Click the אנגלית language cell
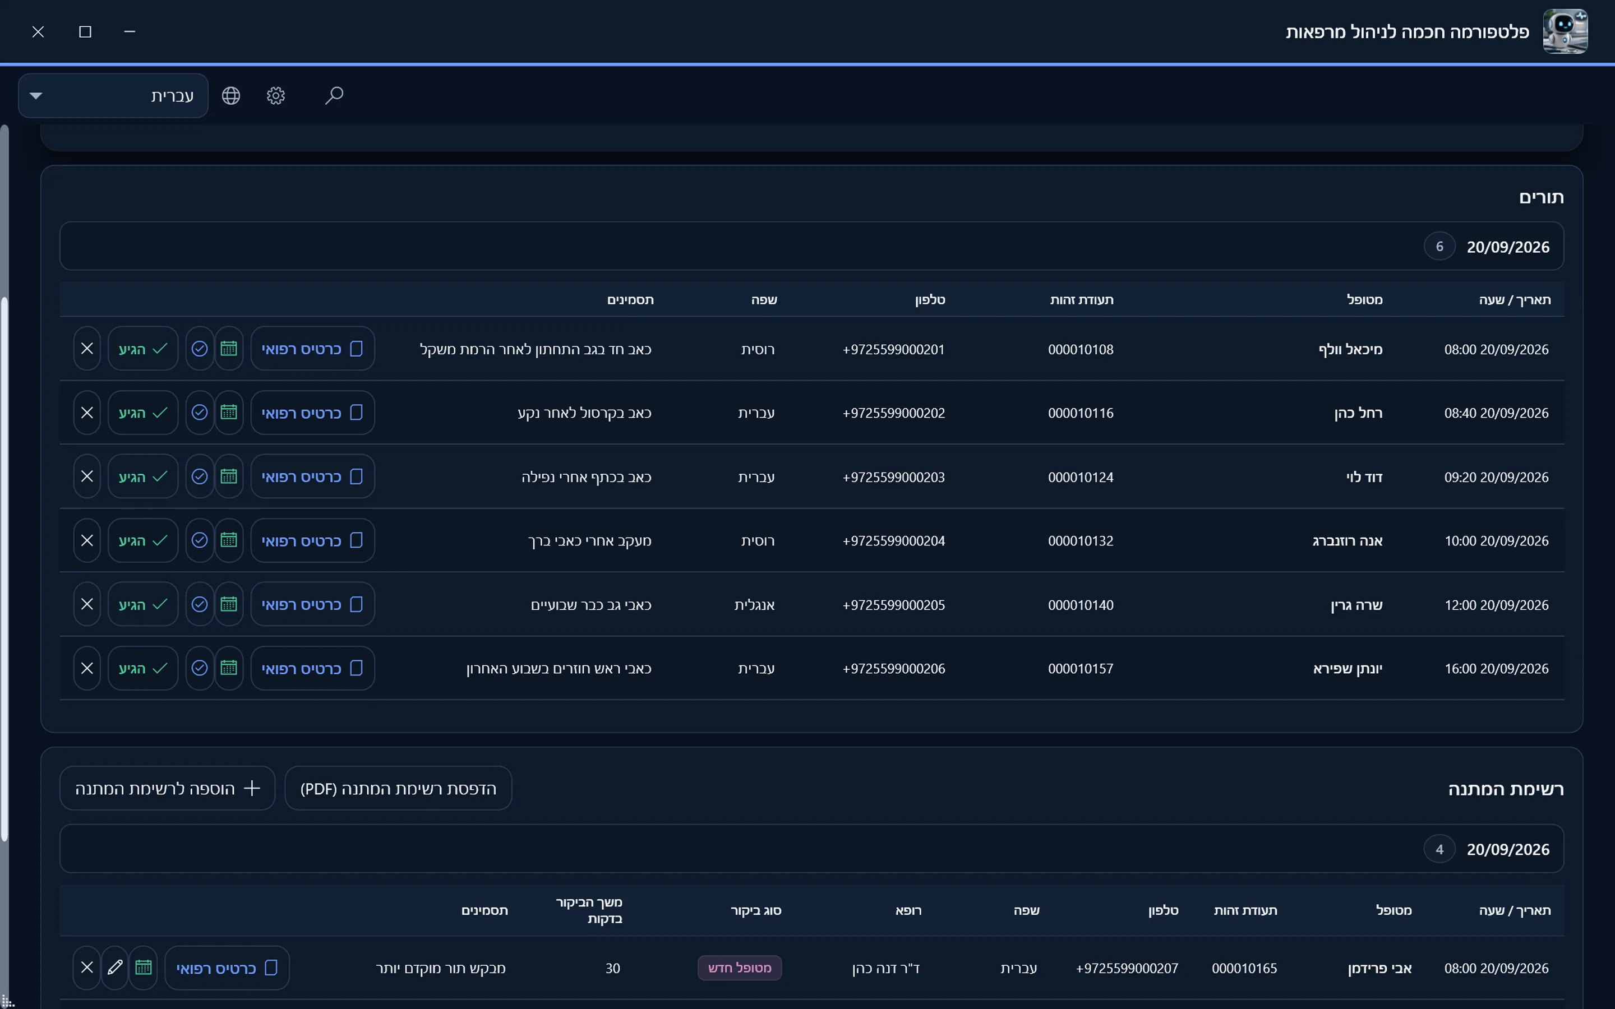 755,605
